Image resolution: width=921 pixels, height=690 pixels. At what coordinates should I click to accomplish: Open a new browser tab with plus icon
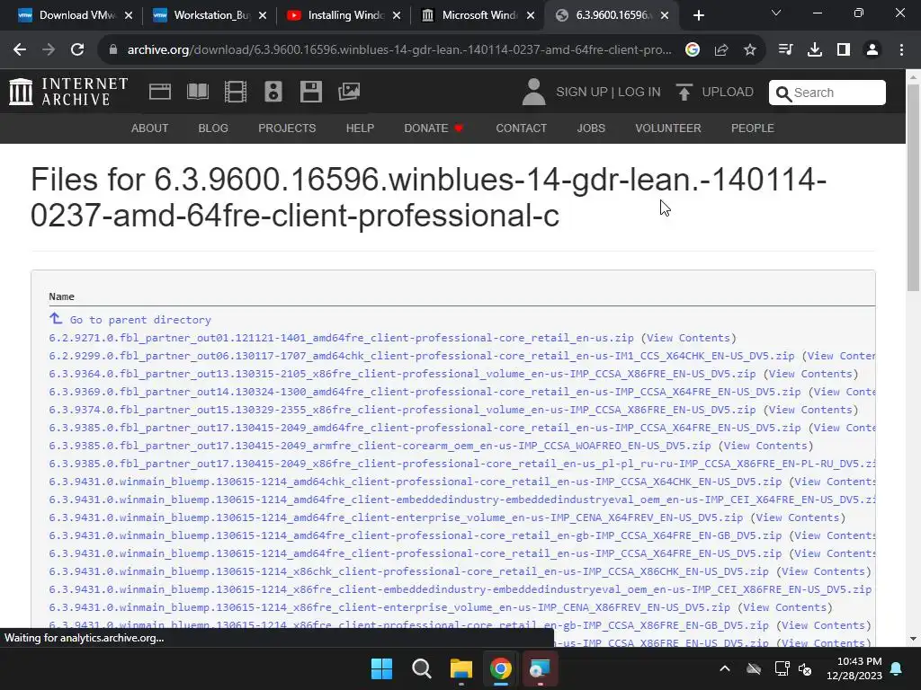[698, 16]
